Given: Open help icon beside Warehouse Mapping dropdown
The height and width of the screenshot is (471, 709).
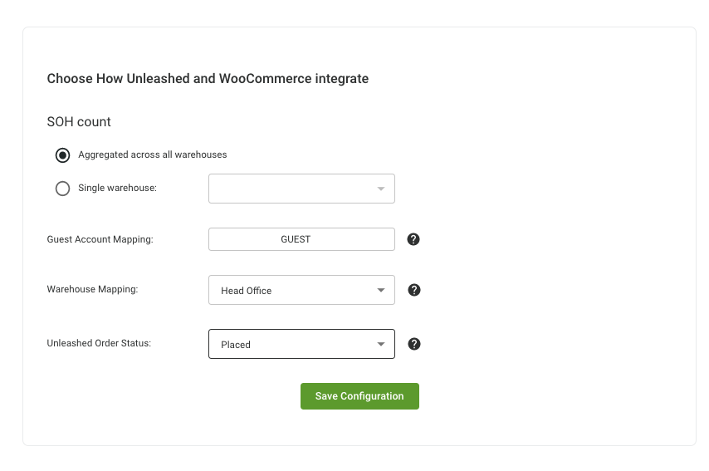Looking at the screenshot, I should (x=414, y=290).
